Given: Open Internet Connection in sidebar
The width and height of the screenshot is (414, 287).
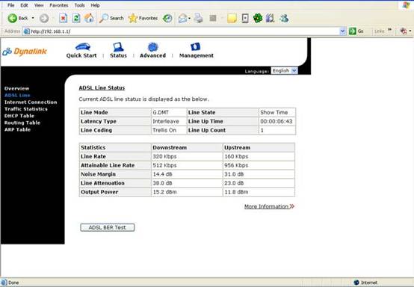Looking at the screenshot, I should tap(31, 102).
